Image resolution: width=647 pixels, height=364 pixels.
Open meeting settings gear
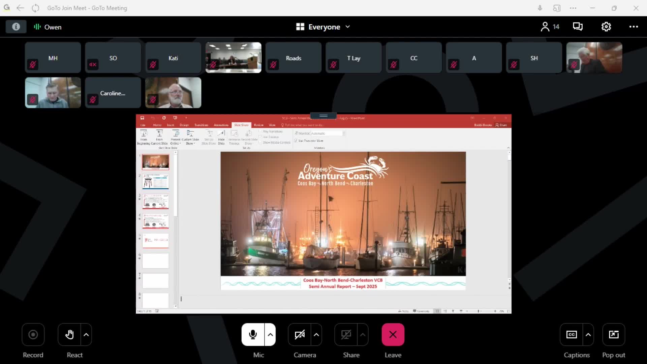pos(606,27)
